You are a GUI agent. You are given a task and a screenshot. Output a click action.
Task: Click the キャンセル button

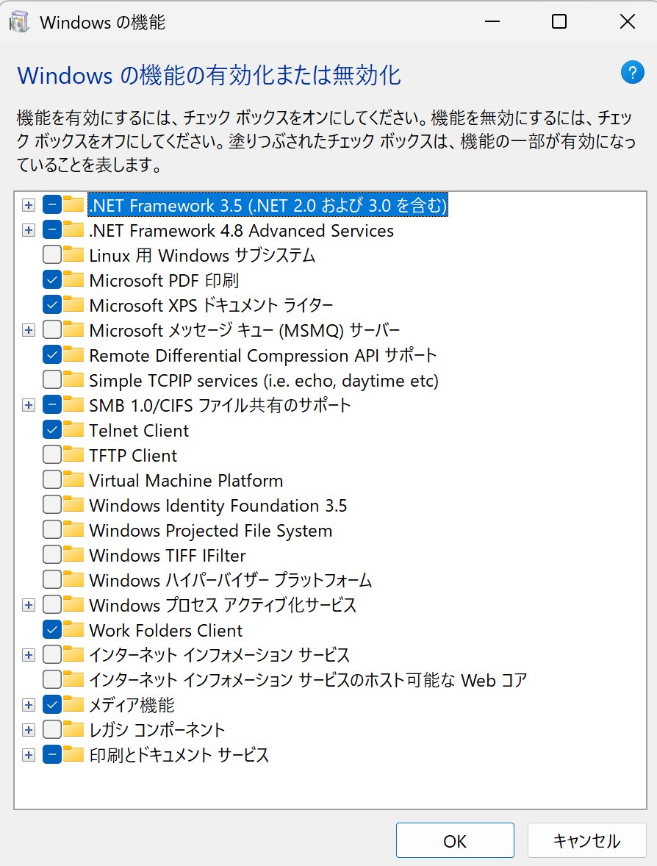(x=587, y=840)
